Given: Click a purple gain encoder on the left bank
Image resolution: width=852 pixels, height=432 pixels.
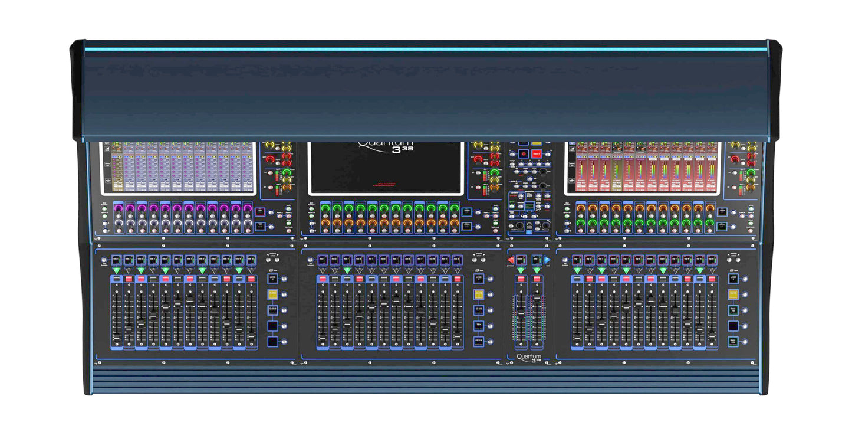Looking at the screenshot, I should [118, 207].
